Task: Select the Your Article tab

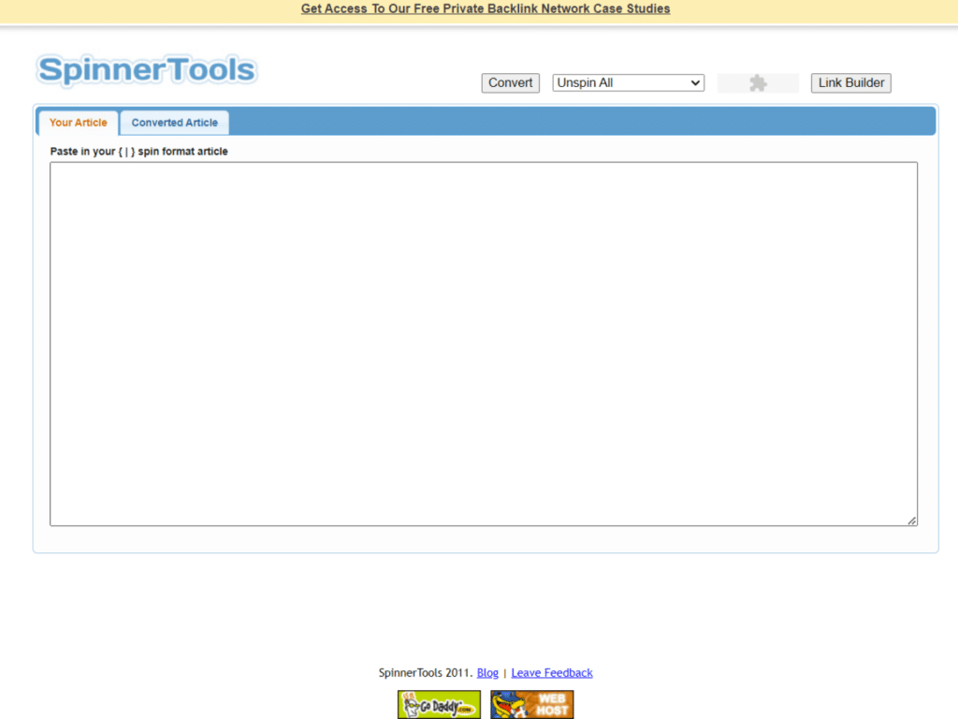Action: pos(78,123)
